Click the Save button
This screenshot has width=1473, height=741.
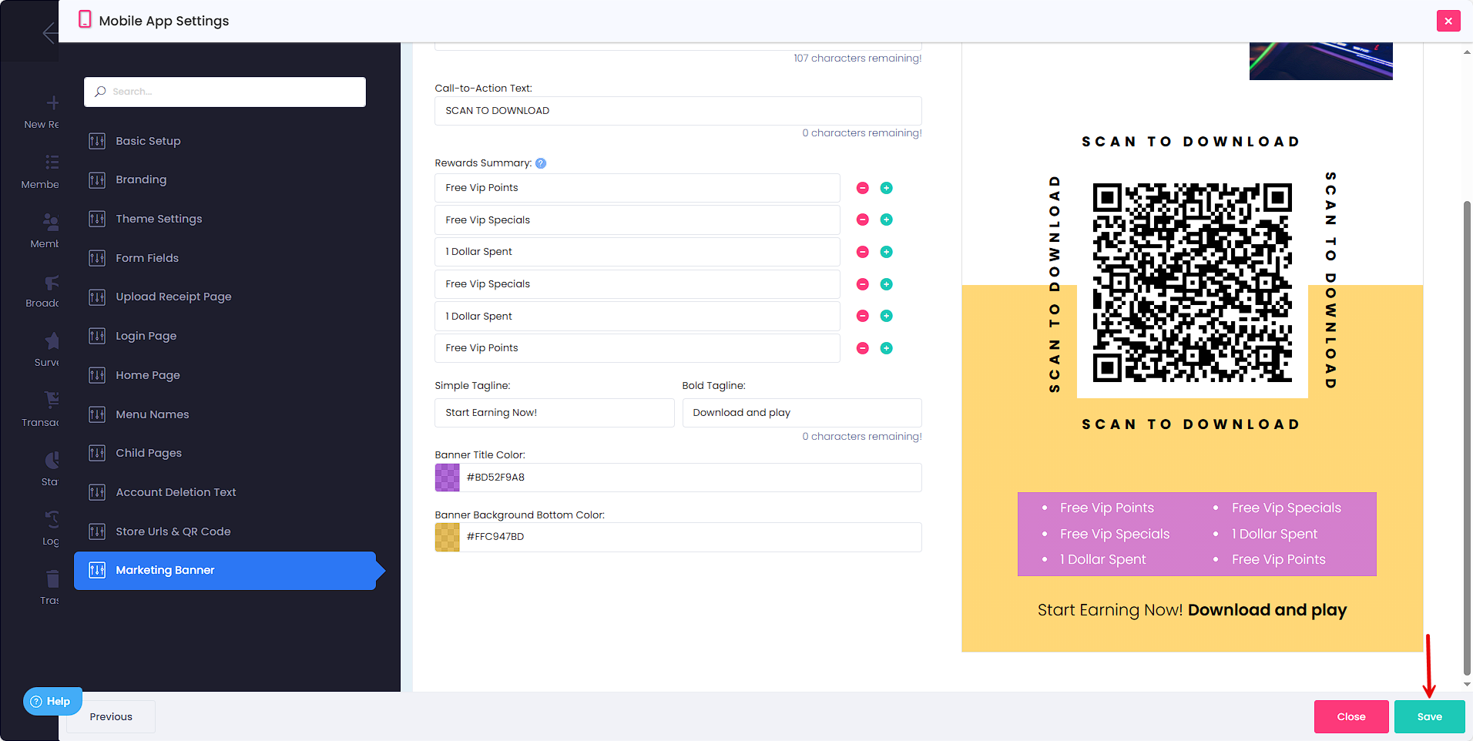click(1429, 716)
